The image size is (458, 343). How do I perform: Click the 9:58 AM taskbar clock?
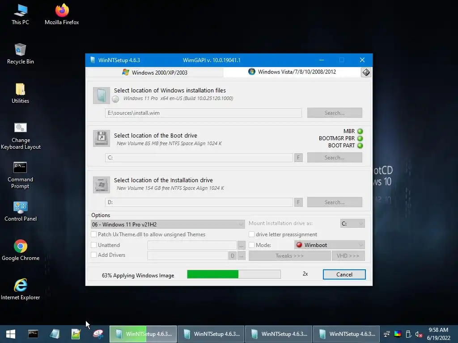click(438, 334)
